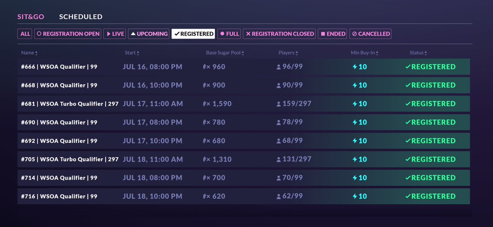Image resolution: width=493 pixels, height=227 pixels.
Task: Switch to the SIT&GO tab
Action: pos(30,17)
